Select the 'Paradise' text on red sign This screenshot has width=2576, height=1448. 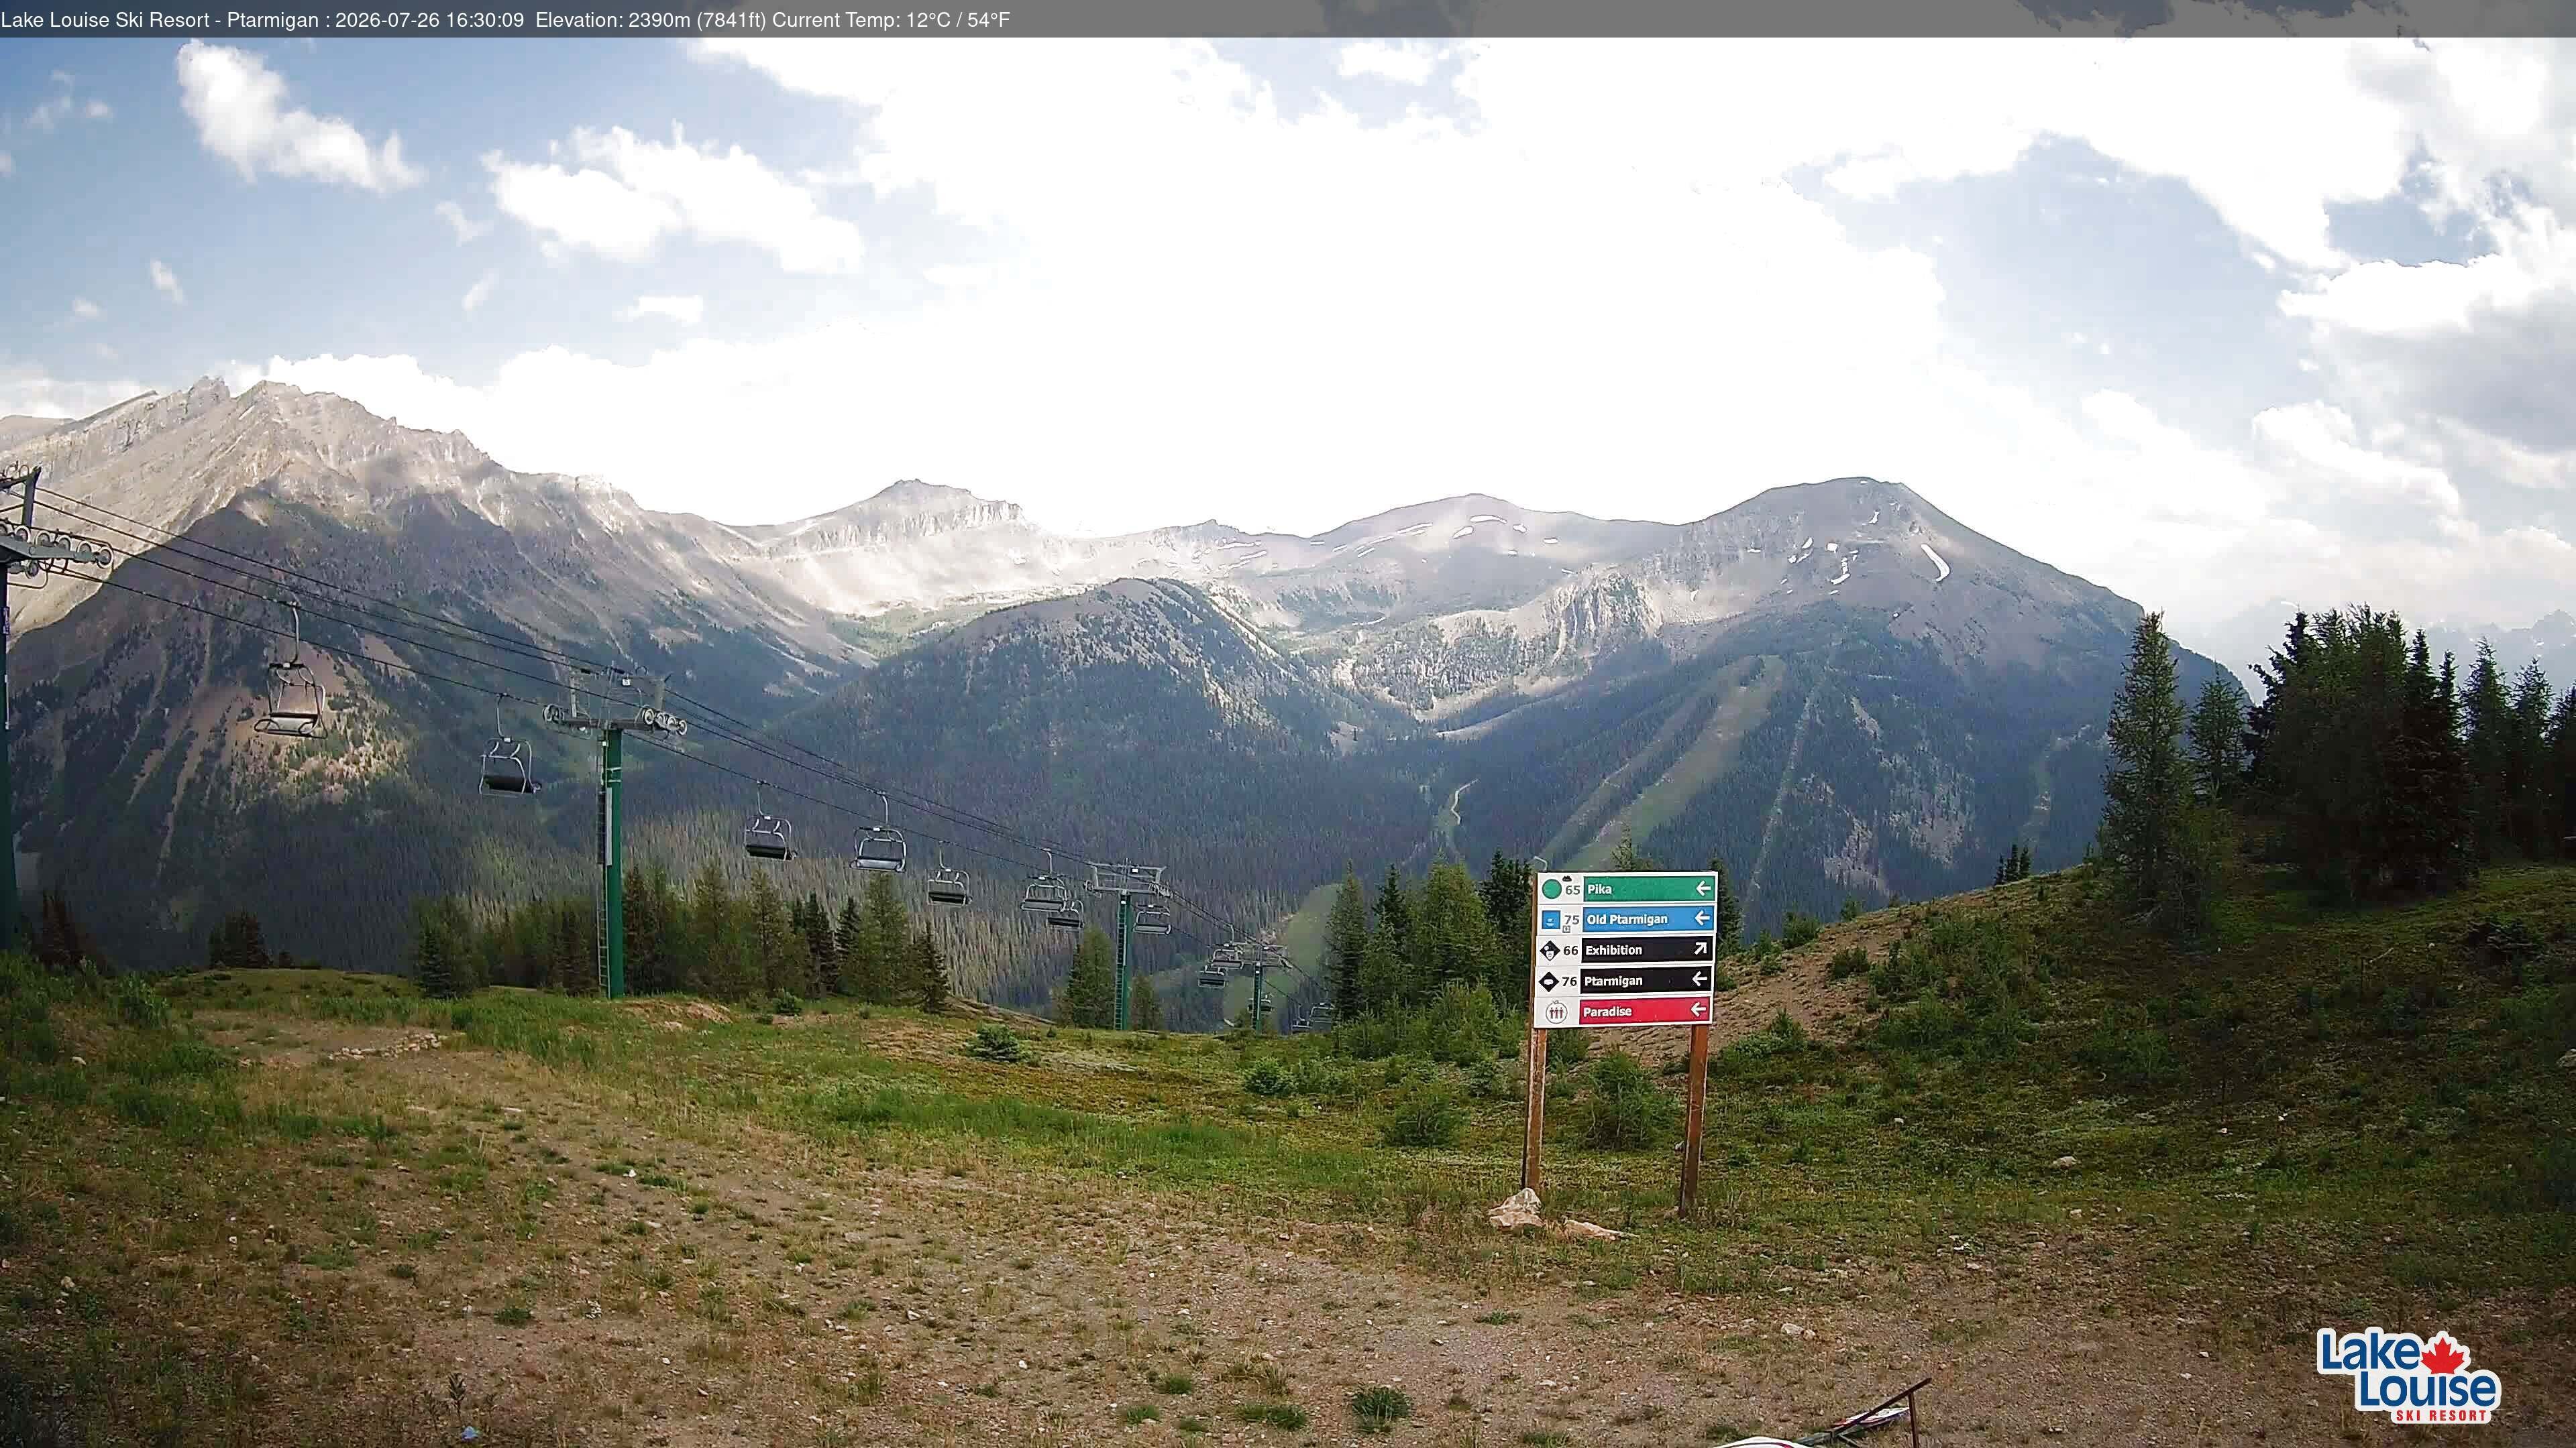pyautogui.click(x=1608, y=1012)
